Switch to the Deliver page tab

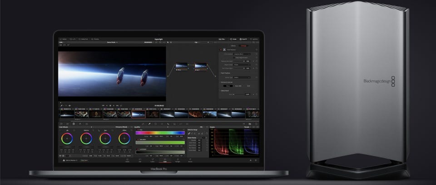[x=190, y=160]
